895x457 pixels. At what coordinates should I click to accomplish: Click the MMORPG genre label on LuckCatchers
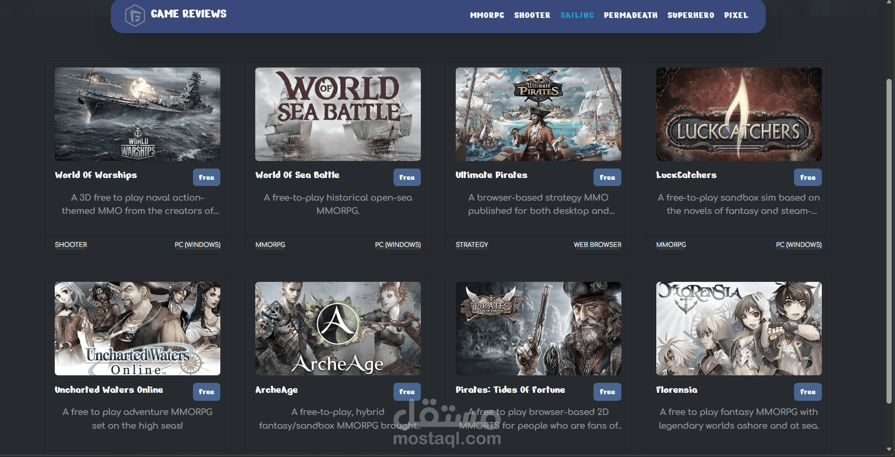671,245
